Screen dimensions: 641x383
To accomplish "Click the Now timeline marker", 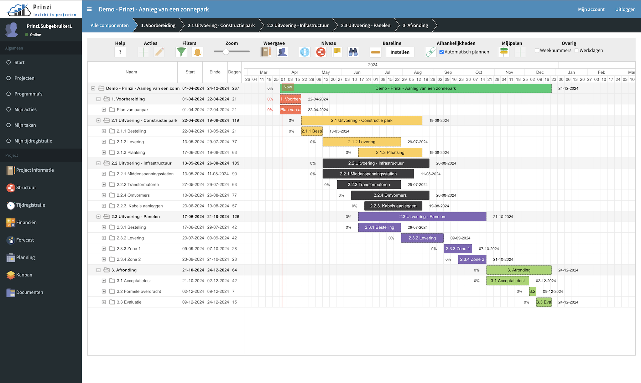I will (x=288, y=87).
